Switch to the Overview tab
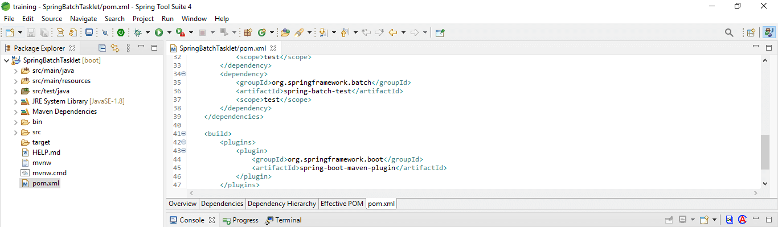The width and height of the screenshot is (778, 227). coord(182,204)
